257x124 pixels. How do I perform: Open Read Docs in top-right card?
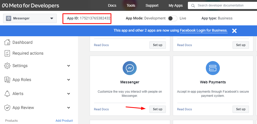pyautogui.click(x=184, y=45)
